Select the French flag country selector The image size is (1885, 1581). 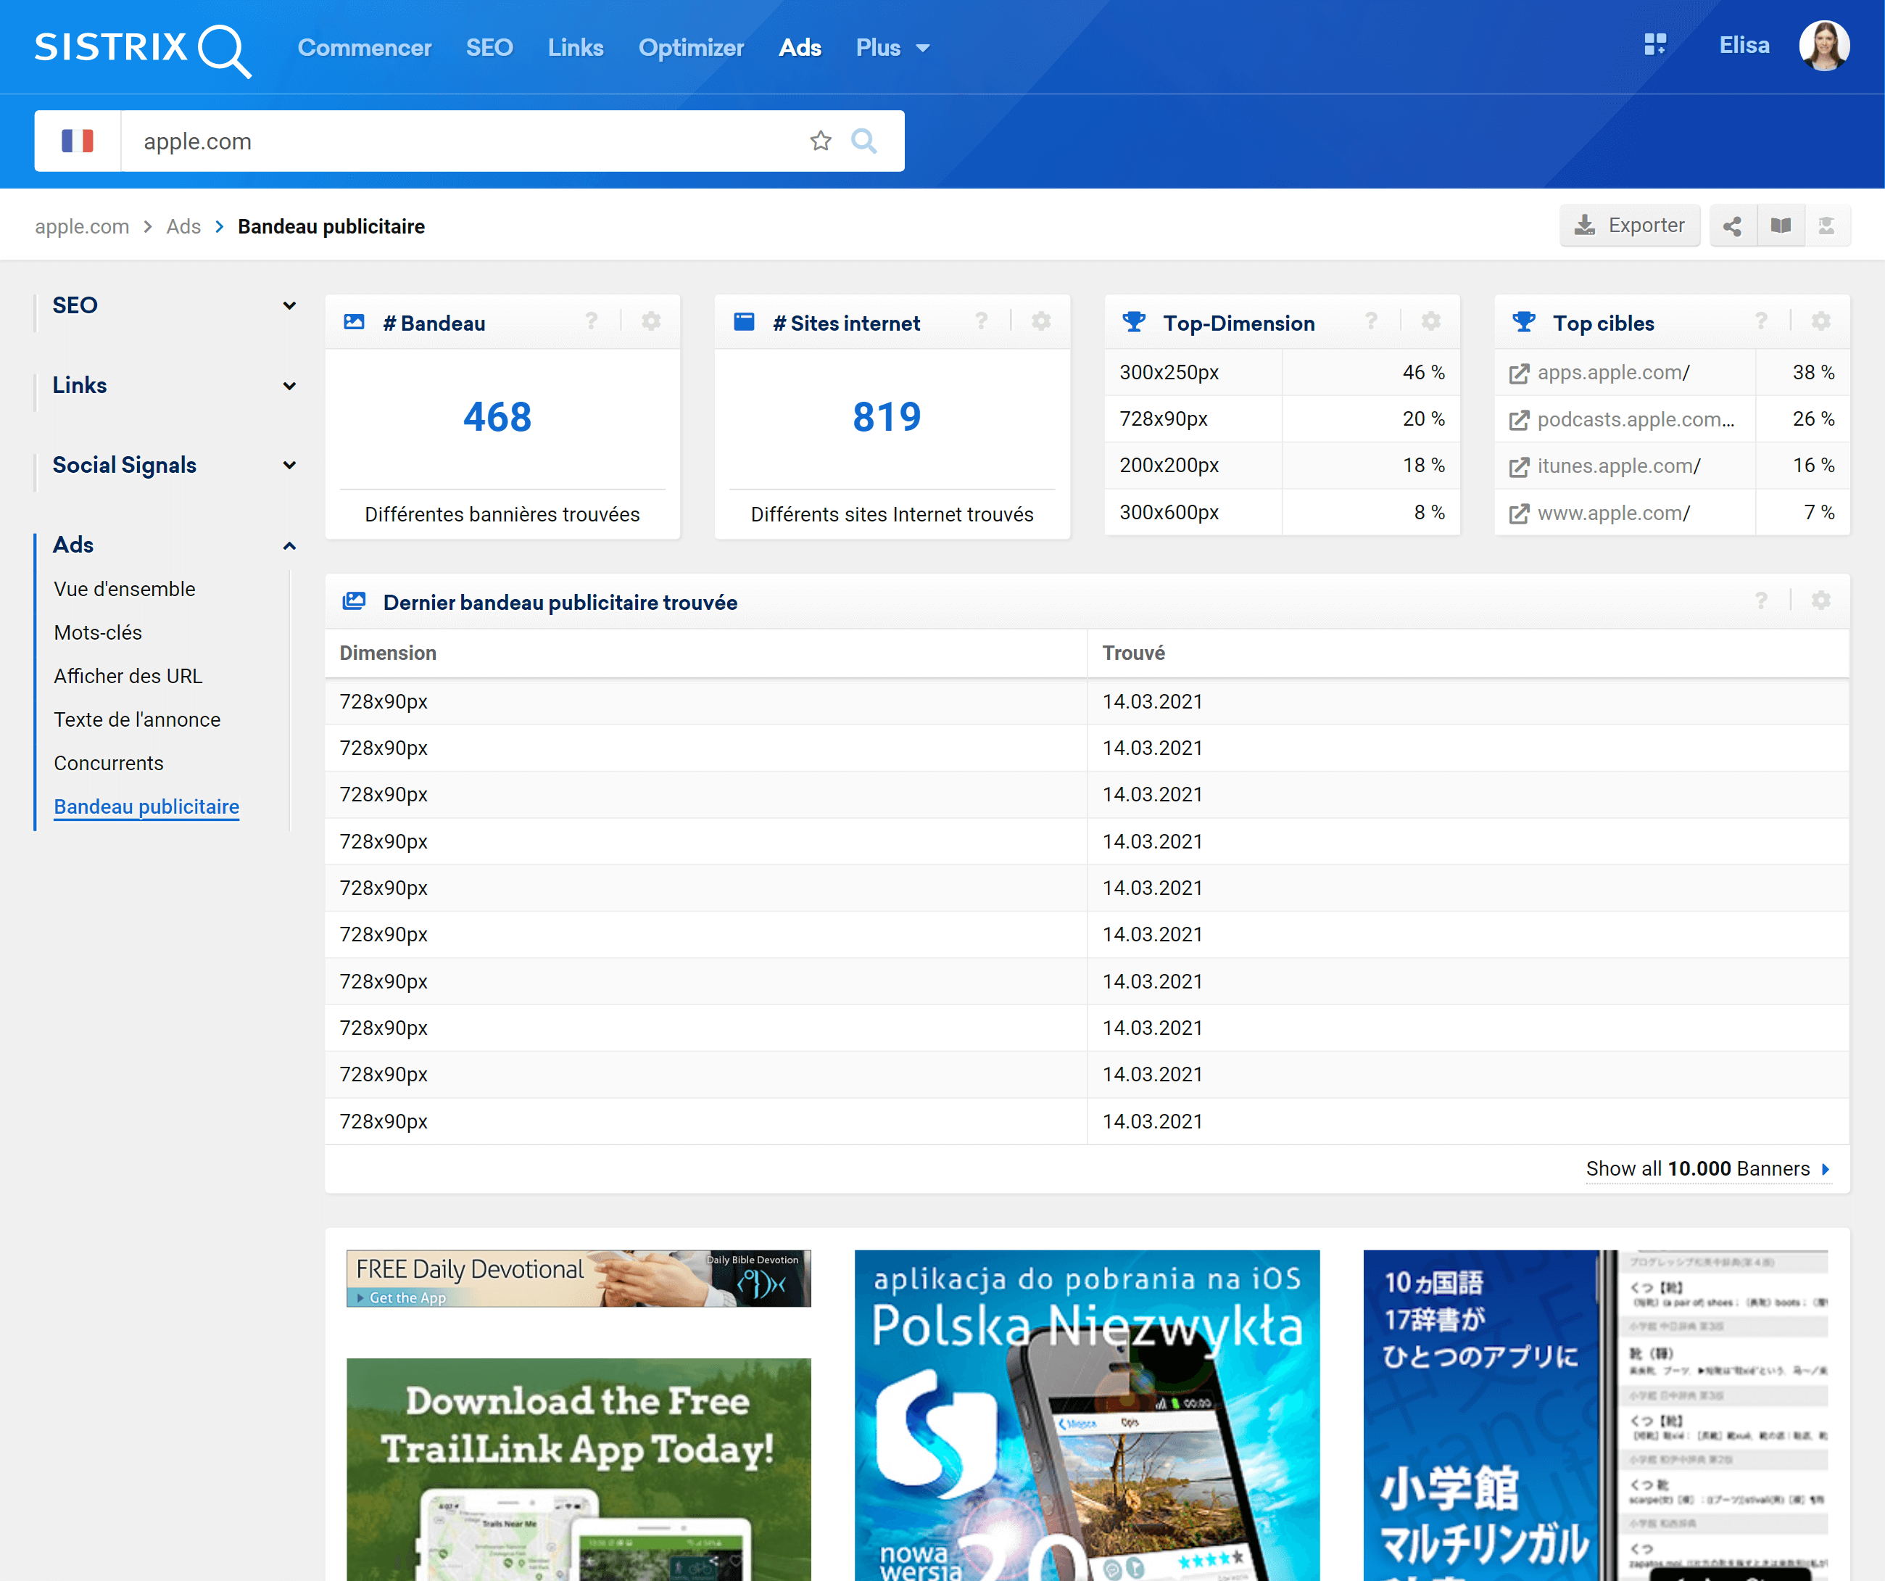click(77, 141)
